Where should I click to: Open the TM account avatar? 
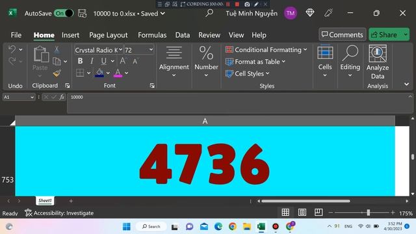(x=291, y=13)
